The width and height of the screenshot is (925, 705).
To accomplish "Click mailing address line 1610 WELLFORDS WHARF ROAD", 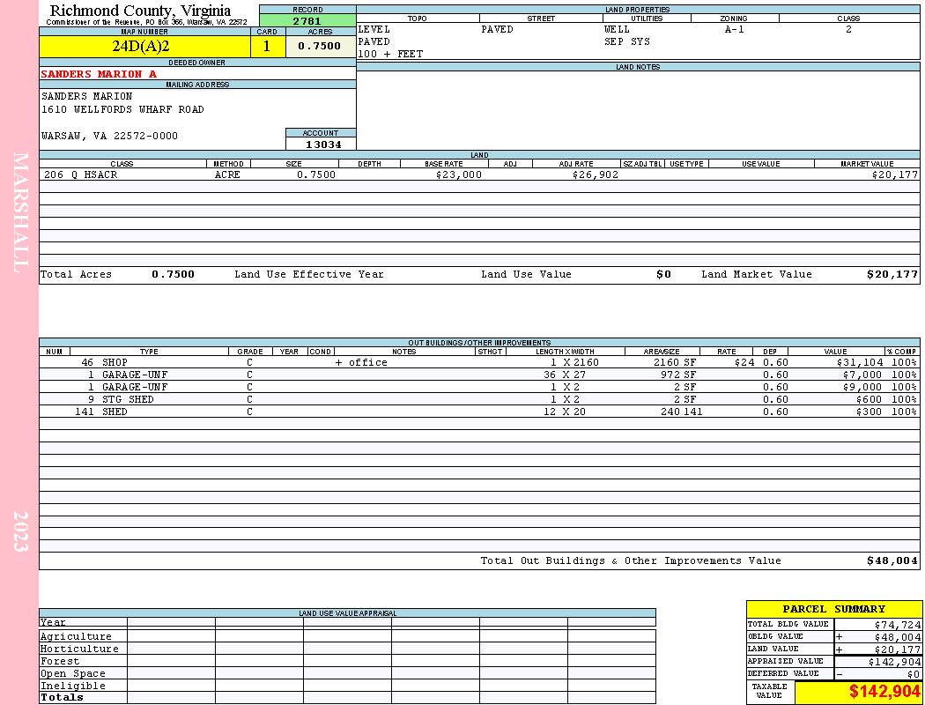I will click(x=122, y=109).
